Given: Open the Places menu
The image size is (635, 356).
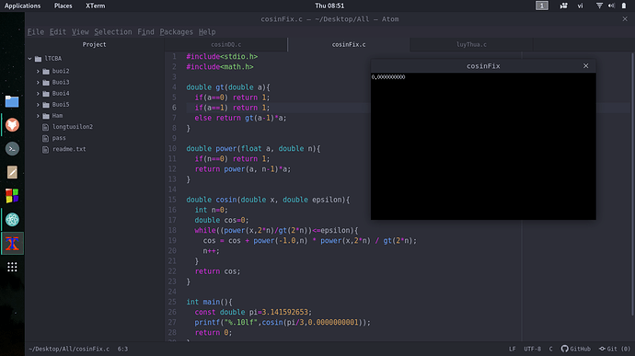Looking at the screenshot, I should (63, 6).
